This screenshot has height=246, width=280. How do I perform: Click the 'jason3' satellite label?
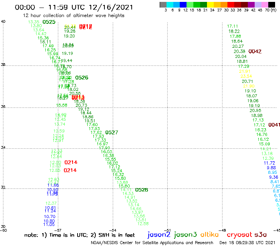[185, 235]
